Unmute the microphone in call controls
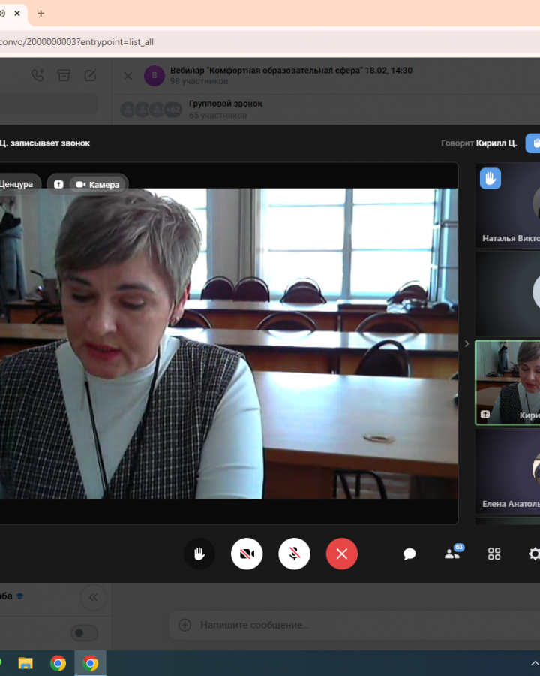540x676 pixels. pyautogui.click(x=295, y=554)
